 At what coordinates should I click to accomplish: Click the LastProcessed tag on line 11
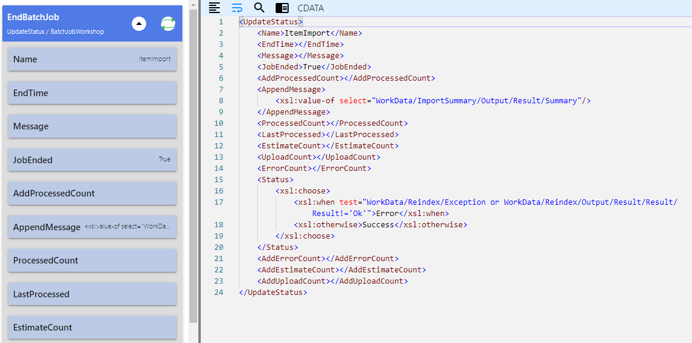click(x=328, y=135)
